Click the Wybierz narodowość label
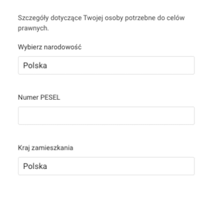This screenshot has height=218, width=214. coord(49,47)
